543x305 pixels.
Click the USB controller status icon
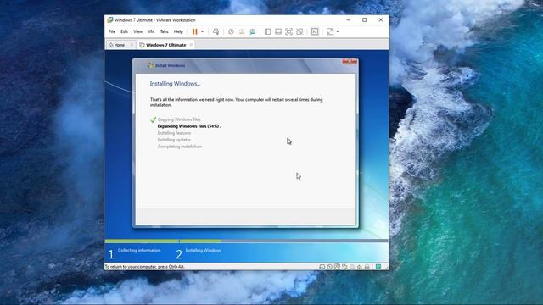pyautogui.click(x=352, y=267)
